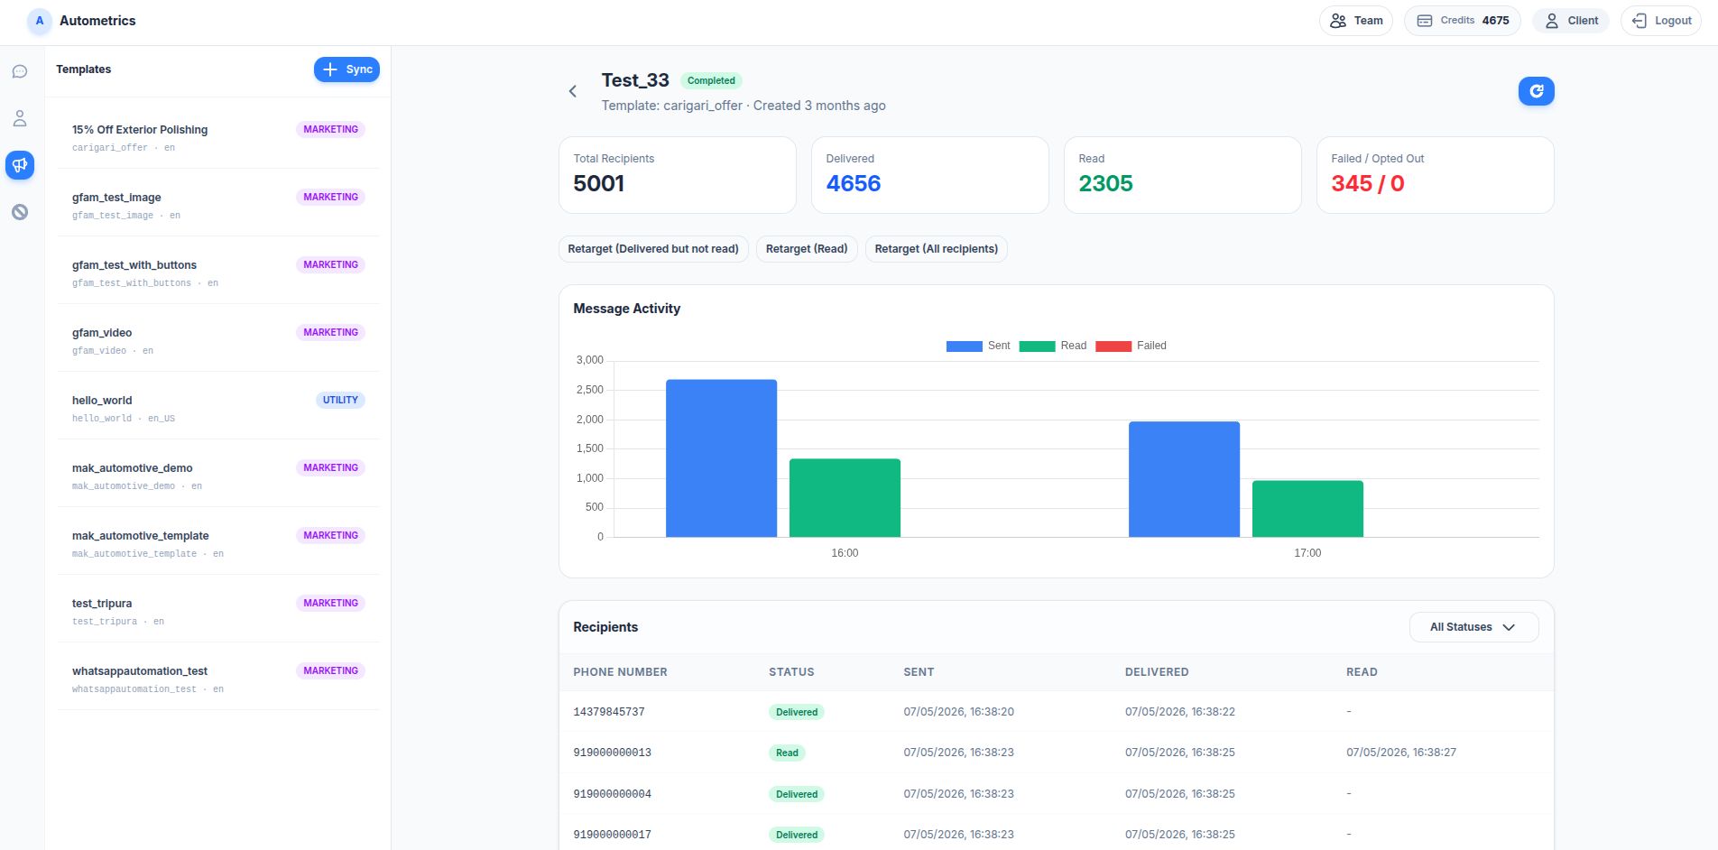1718x850 pixels.
Task: Open the chat messages sidebar icon
Action: click(x=20, y=71)
